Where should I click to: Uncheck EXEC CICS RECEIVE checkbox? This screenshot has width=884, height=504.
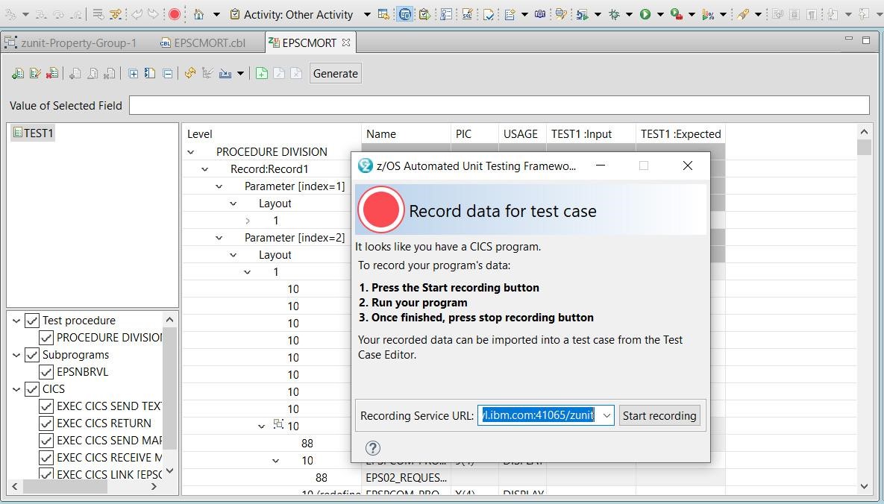(46, 458)
